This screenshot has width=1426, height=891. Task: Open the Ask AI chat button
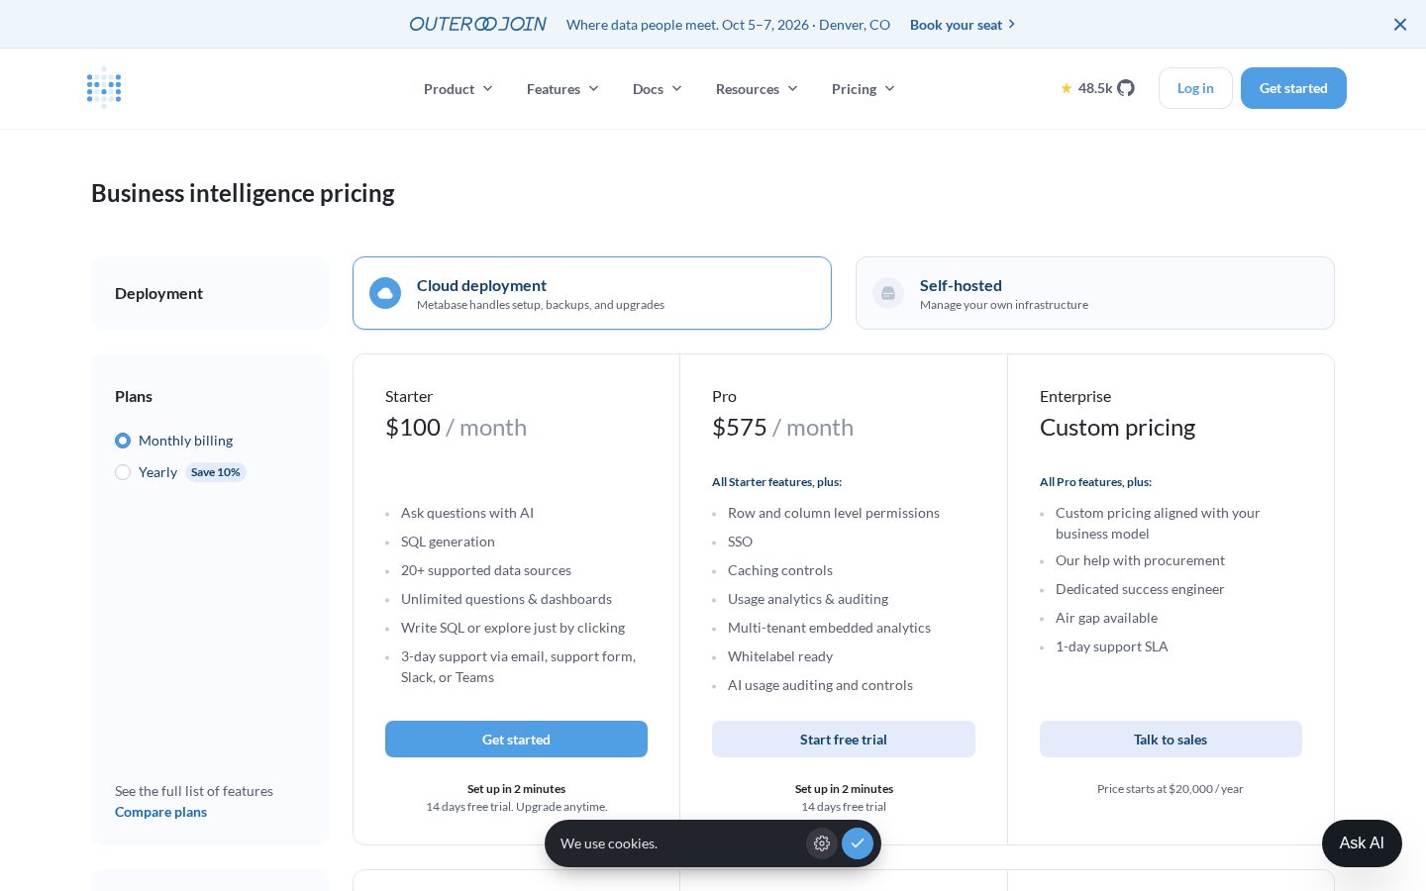pos(1362,843)
